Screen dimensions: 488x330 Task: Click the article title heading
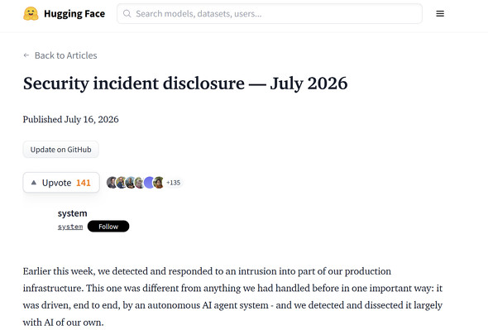click(x=185, y=84)
